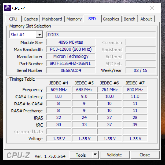Show the About tab
The width and height of the screenshot is (165, 165).
146,19
